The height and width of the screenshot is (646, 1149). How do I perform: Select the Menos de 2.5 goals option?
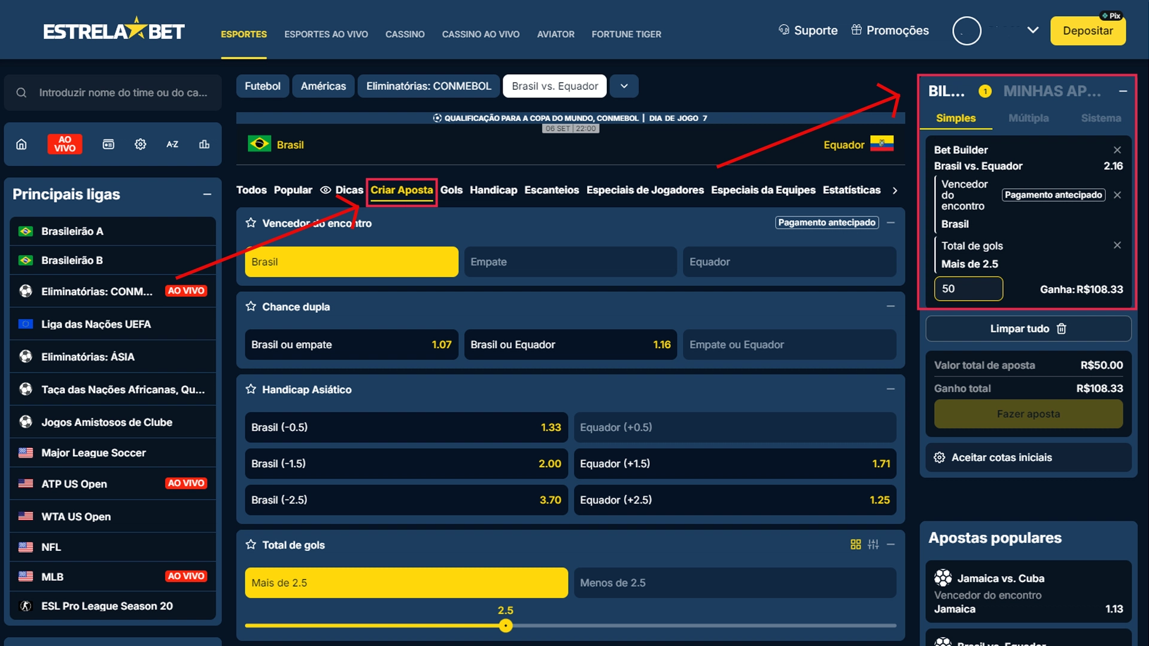(x=735, y=583)
